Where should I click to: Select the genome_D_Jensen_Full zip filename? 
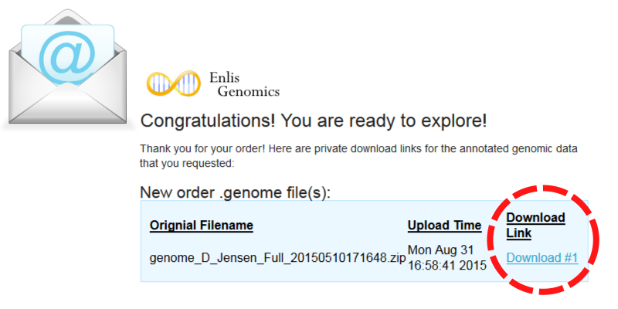pos(277,258)
